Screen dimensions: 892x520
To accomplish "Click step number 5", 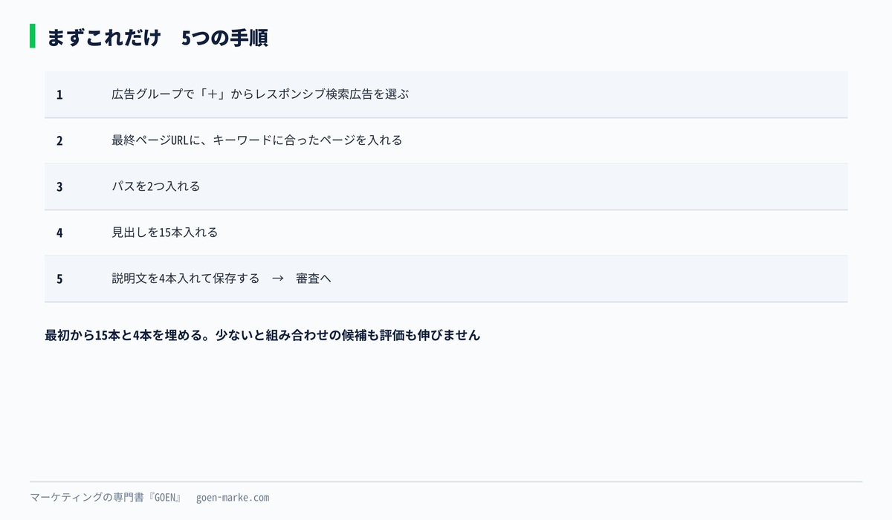I will click(x=59, y=279).
